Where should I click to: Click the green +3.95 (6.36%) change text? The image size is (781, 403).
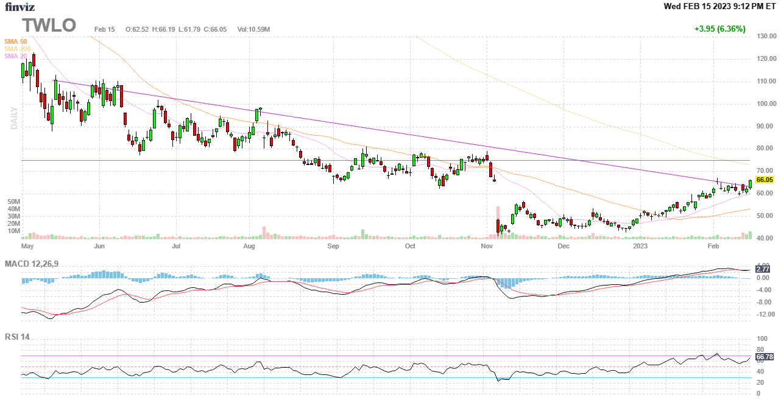[x=719, y=29]
